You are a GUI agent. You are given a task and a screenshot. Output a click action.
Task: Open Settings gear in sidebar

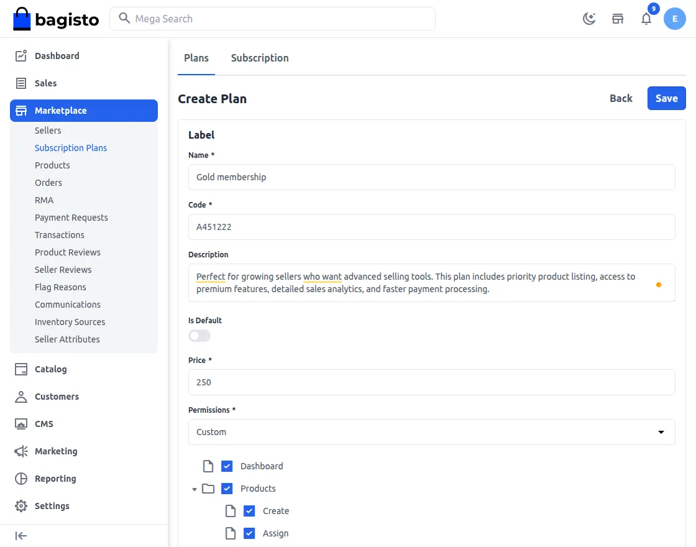[x=21, y=506]
